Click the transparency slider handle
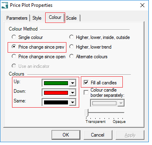 [86, 113]
